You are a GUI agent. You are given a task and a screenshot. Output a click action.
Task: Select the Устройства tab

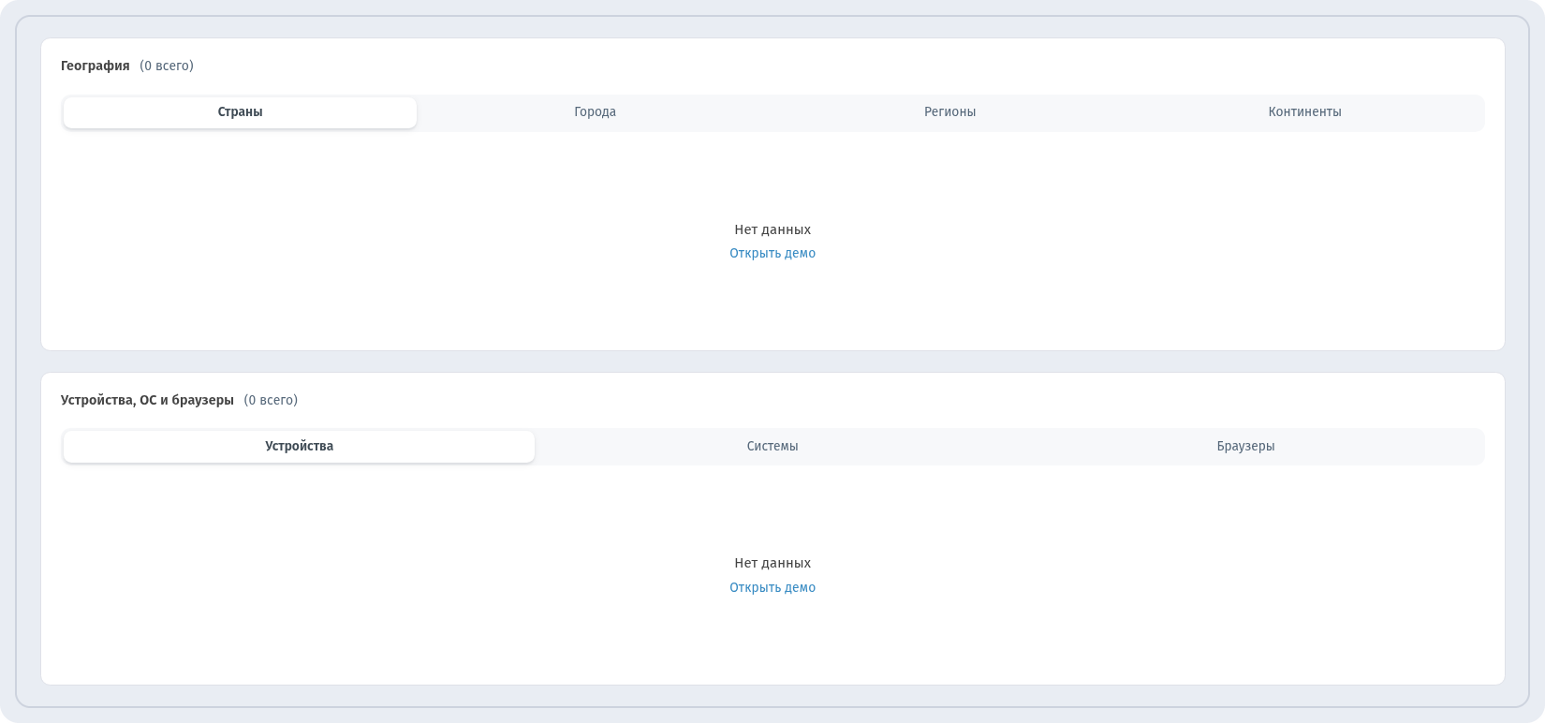(299, 447)
